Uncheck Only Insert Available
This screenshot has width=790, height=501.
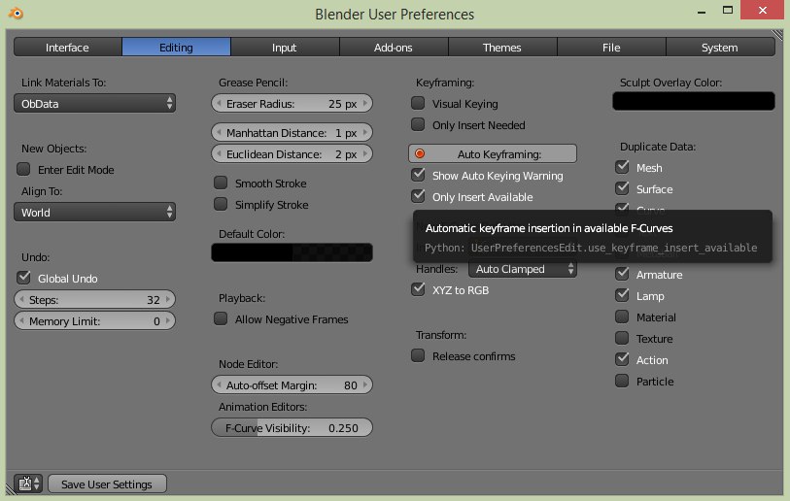pos(418,196)
